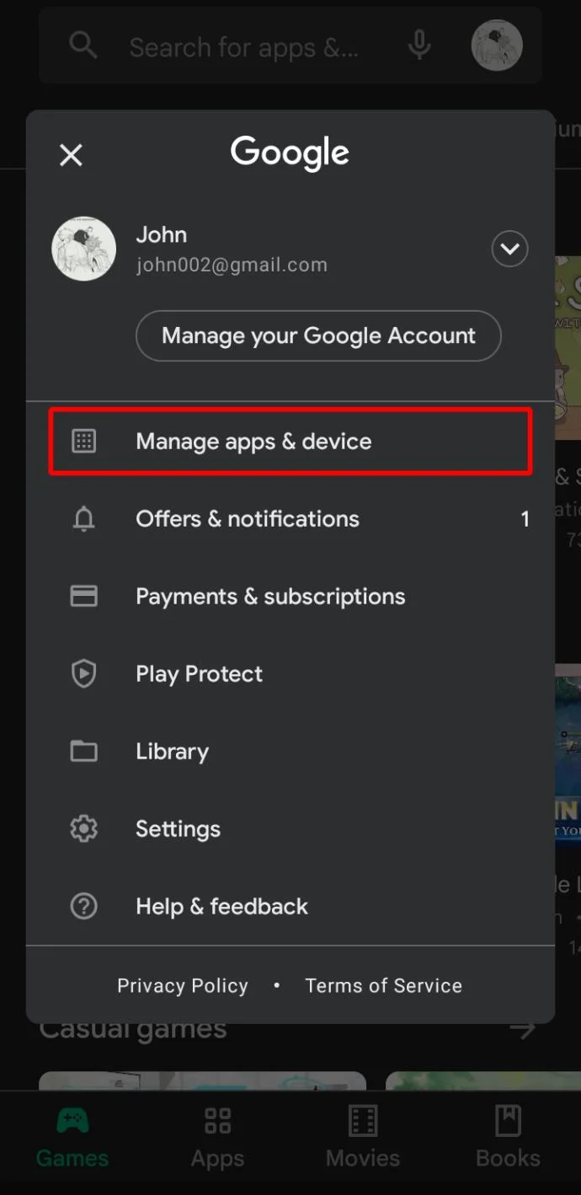Open the Privacy Policy link
The image size is (581, 1195).
183,985
